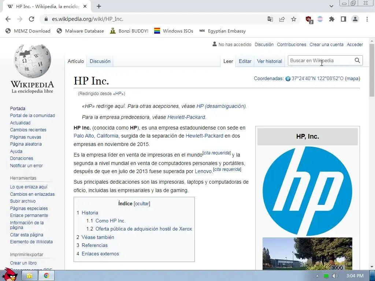Open the Editar tab

(245, 61)
